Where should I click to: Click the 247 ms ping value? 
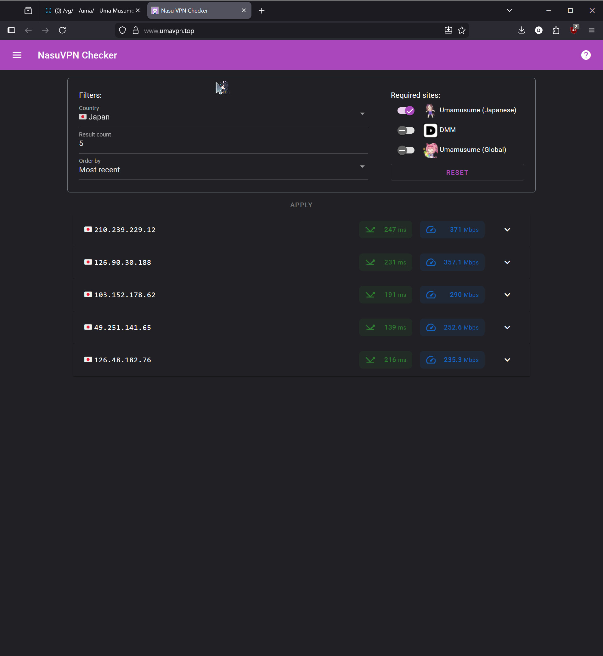pos(395,230)
